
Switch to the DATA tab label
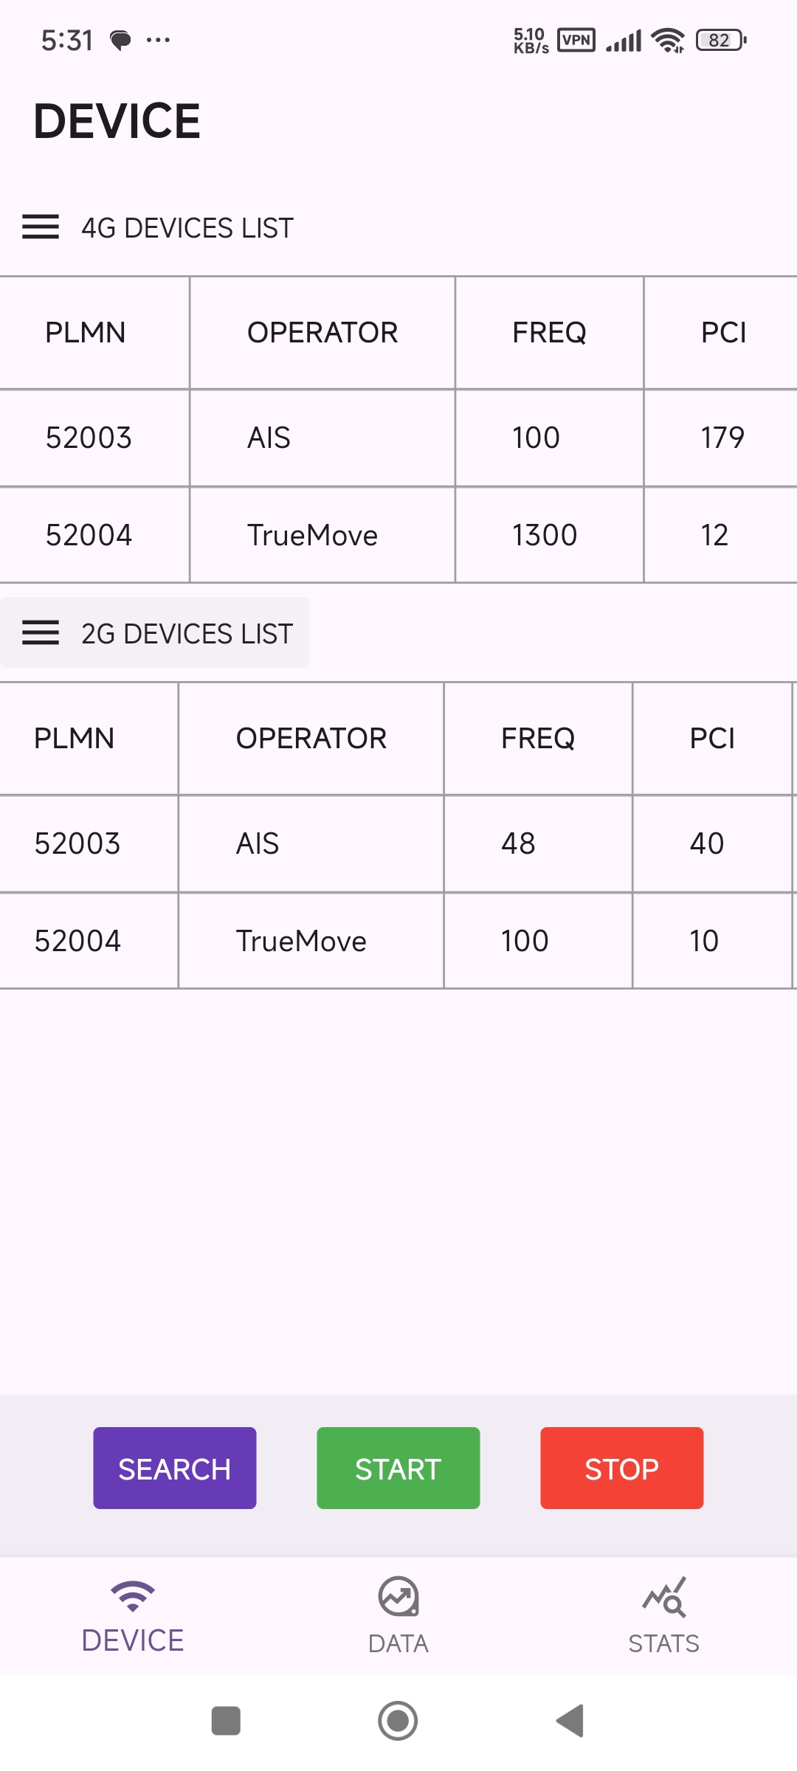click(x=398, y=1643)
